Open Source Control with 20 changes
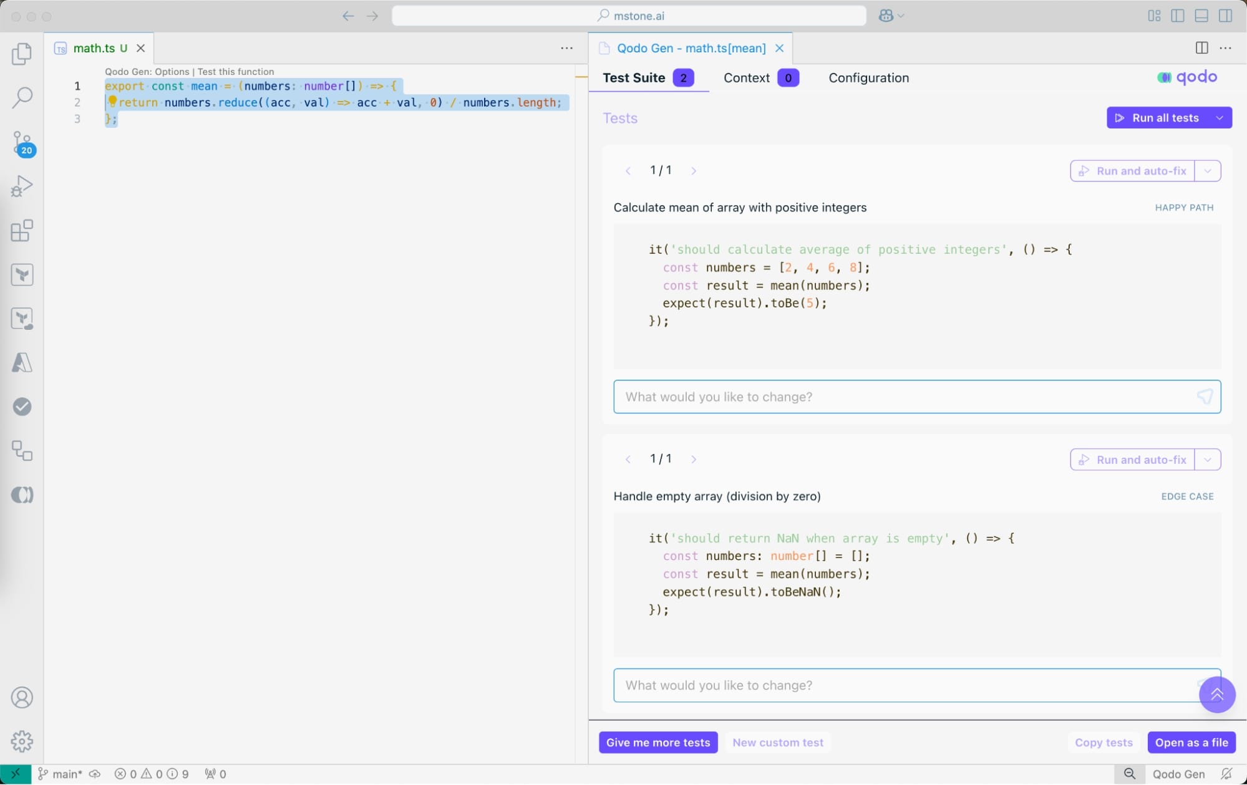1247x785 pixels. coord(22,143)
